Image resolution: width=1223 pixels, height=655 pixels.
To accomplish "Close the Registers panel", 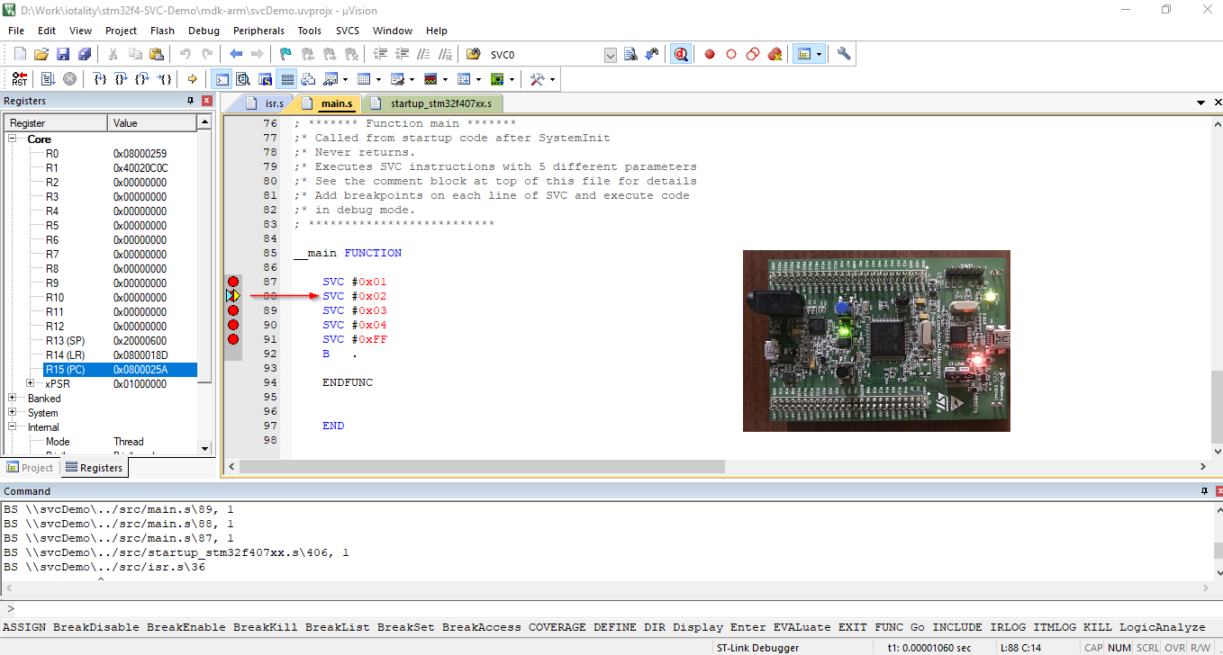I will click(x=207, y=101).
